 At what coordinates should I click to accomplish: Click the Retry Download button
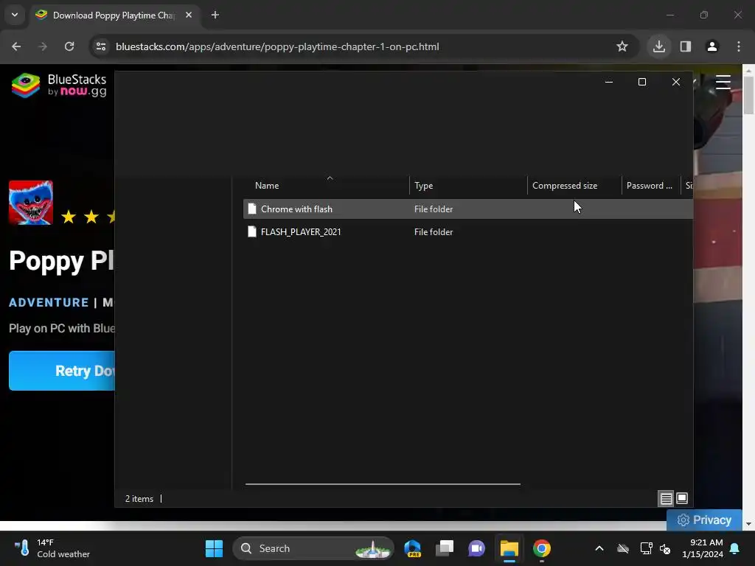tap(62, 371)
